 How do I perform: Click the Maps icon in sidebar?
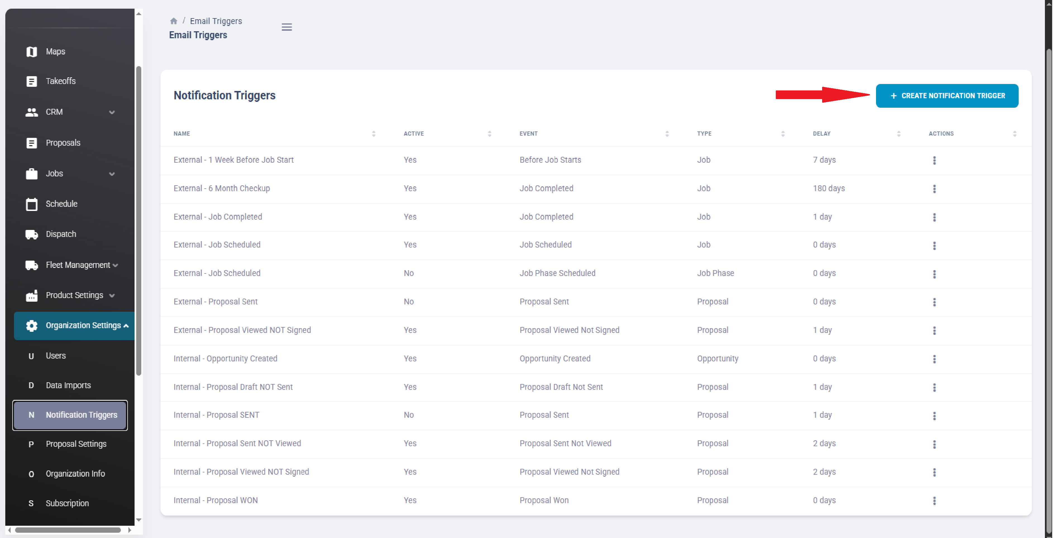point(32,51)
